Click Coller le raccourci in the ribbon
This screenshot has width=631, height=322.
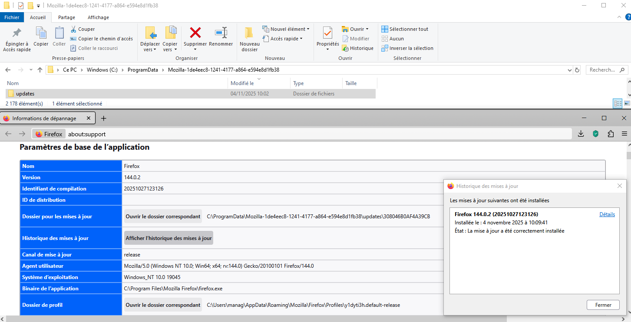[x=94, y=48]
